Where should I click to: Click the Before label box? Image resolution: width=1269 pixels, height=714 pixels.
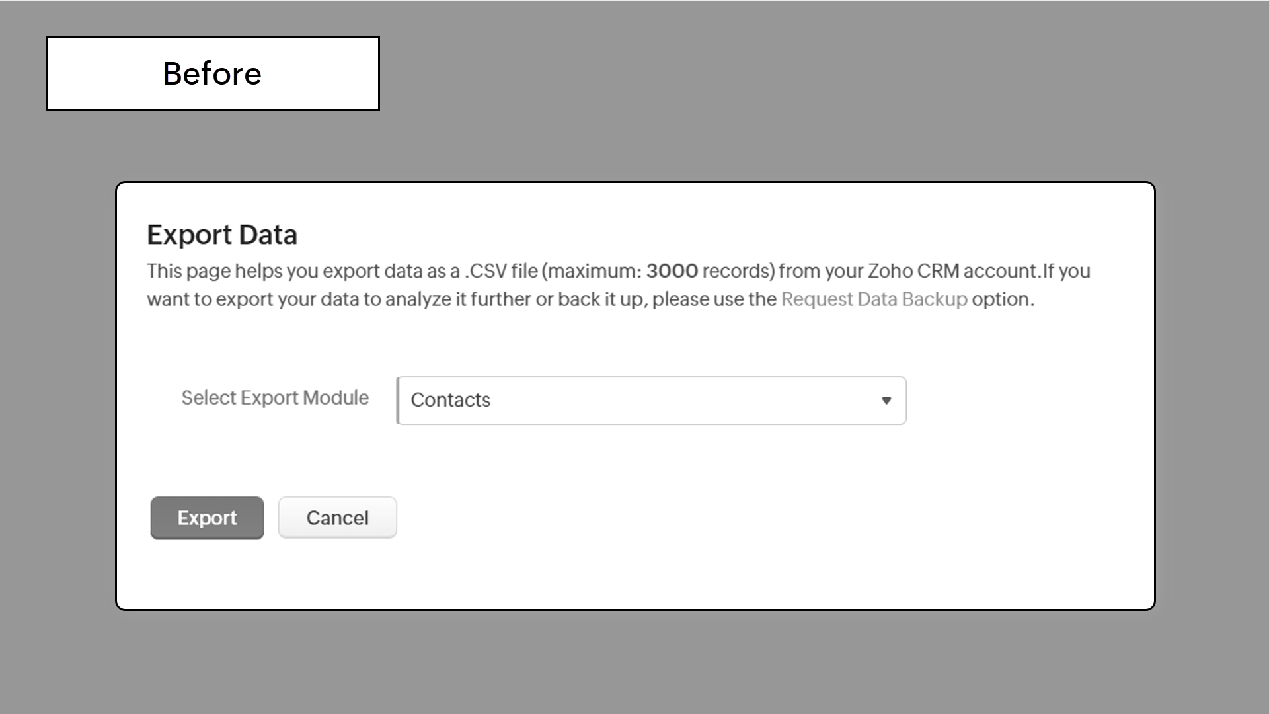pos(213,73)
